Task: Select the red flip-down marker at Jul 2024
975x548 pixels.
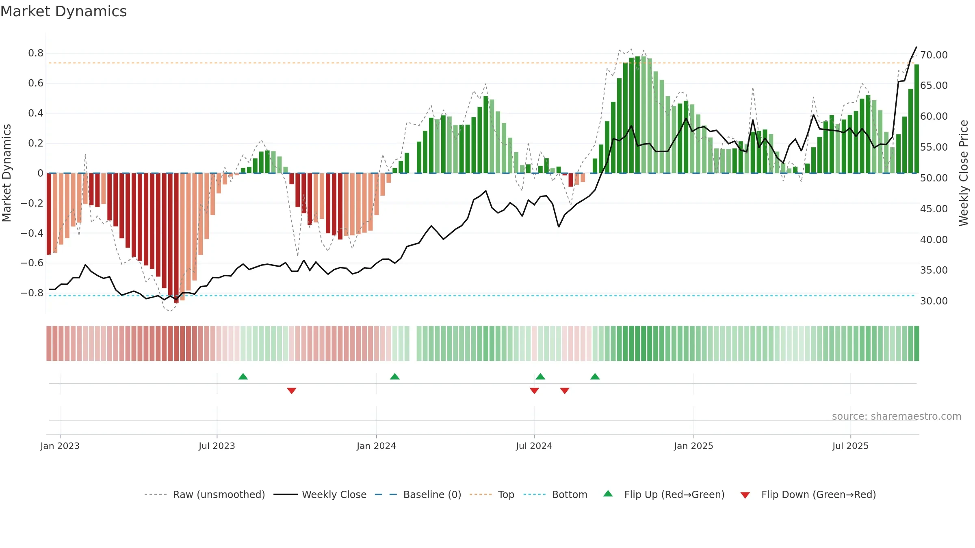Action: point(534,391)
